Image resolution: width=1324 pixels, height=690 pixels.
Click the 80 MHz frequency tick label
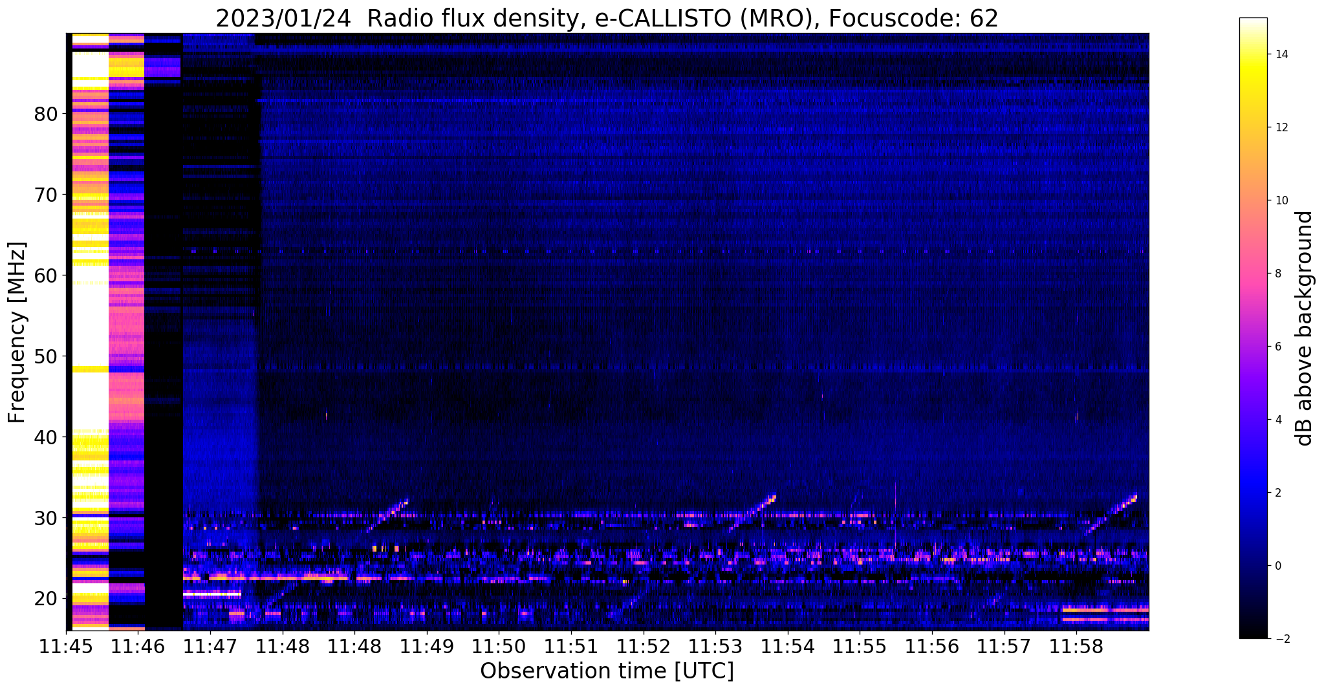point(46,114)
